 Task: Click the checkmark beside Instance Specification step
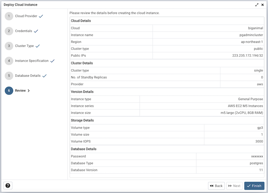52,61
